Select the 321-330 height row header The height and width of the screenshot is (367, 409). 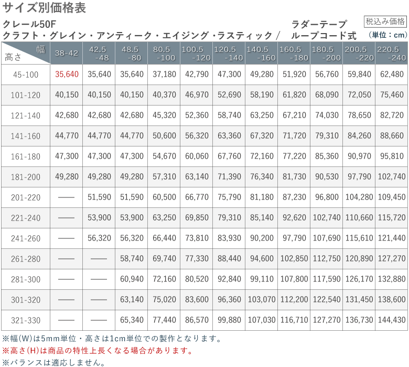click(26, 320)
